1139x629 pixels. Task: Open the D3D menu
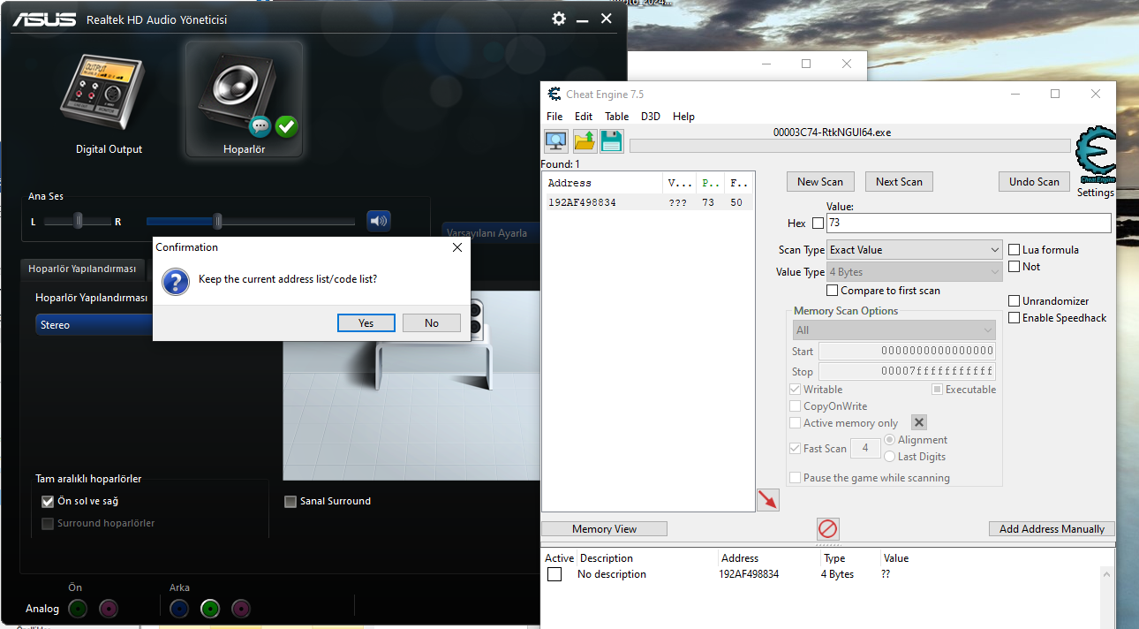tap(651, 117)
